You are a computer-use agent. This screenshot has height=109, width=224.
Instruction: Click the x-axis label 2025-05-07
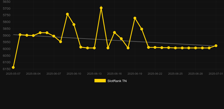tap(13, 74)
